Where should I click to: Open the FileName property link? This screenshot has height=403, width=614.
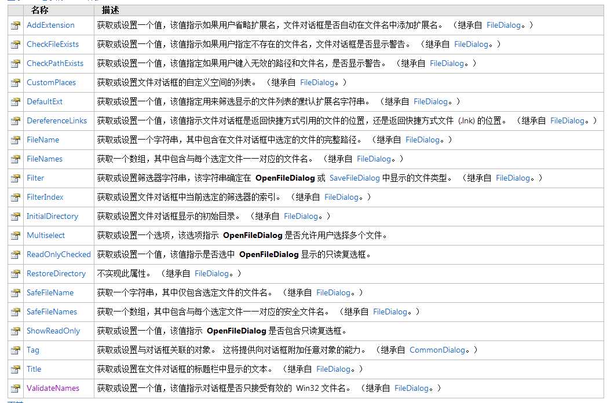coord(43,140)
